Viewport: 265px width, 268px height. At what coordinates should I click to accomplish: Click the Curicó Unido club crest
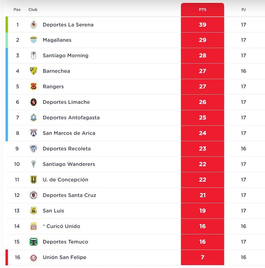tap(34, 226)
